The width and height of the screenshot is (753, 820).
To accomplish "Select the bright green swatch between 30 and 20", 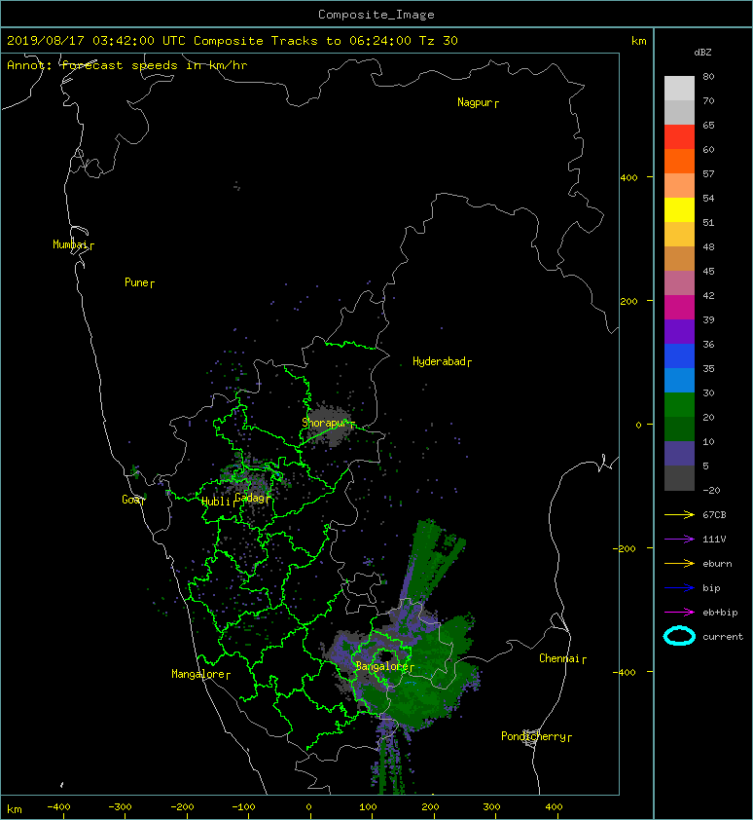I will pyautogui.click(x=679, y=405).
